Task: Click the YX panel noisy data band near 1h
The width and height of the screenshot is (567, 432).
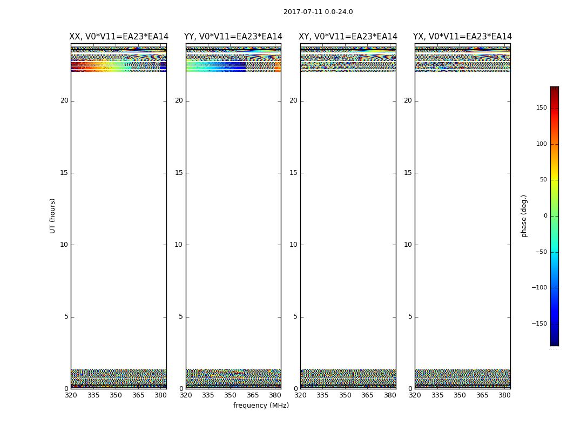Action: (x=463, y=379)
